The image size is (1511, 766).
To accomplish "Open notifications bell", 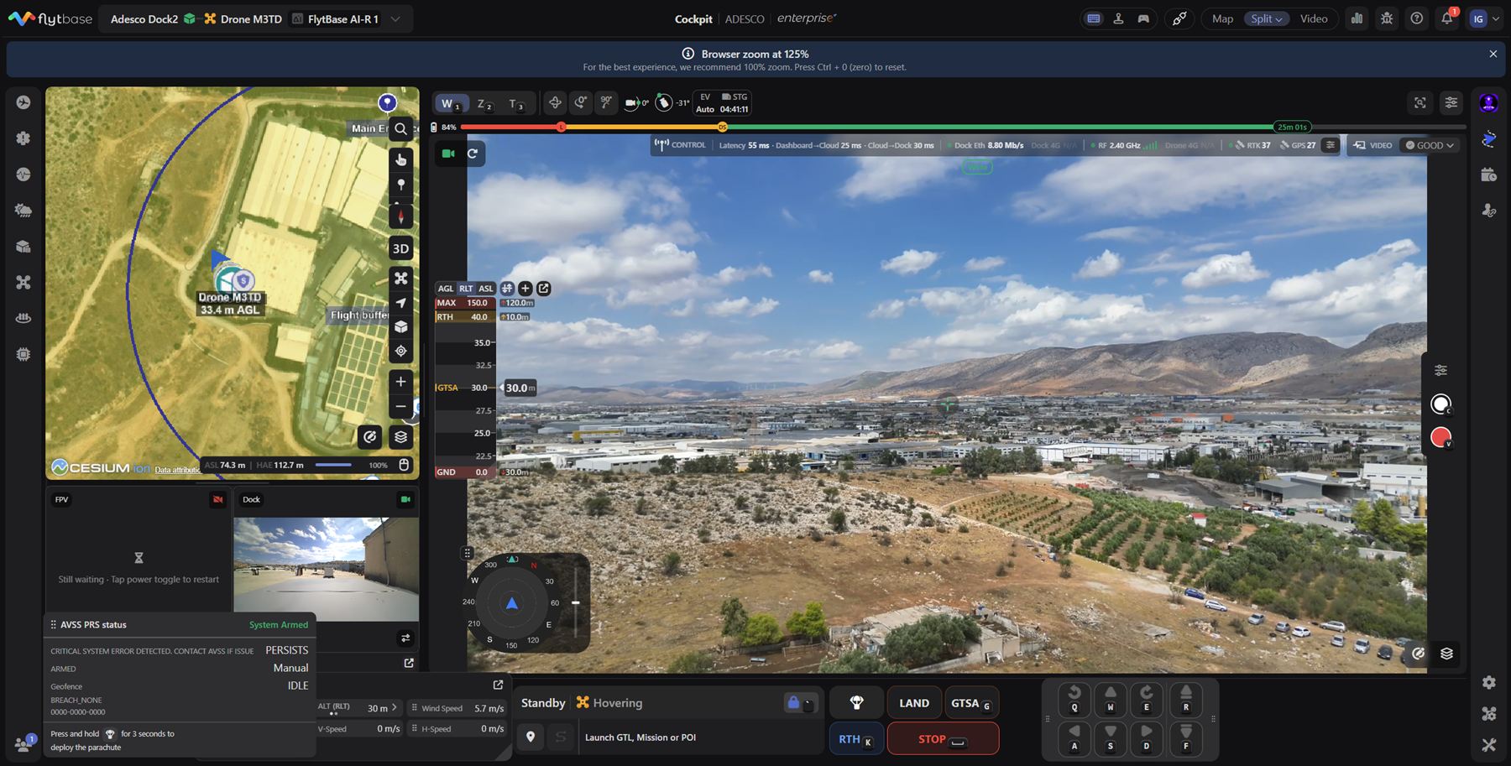I will (1447, 18).
